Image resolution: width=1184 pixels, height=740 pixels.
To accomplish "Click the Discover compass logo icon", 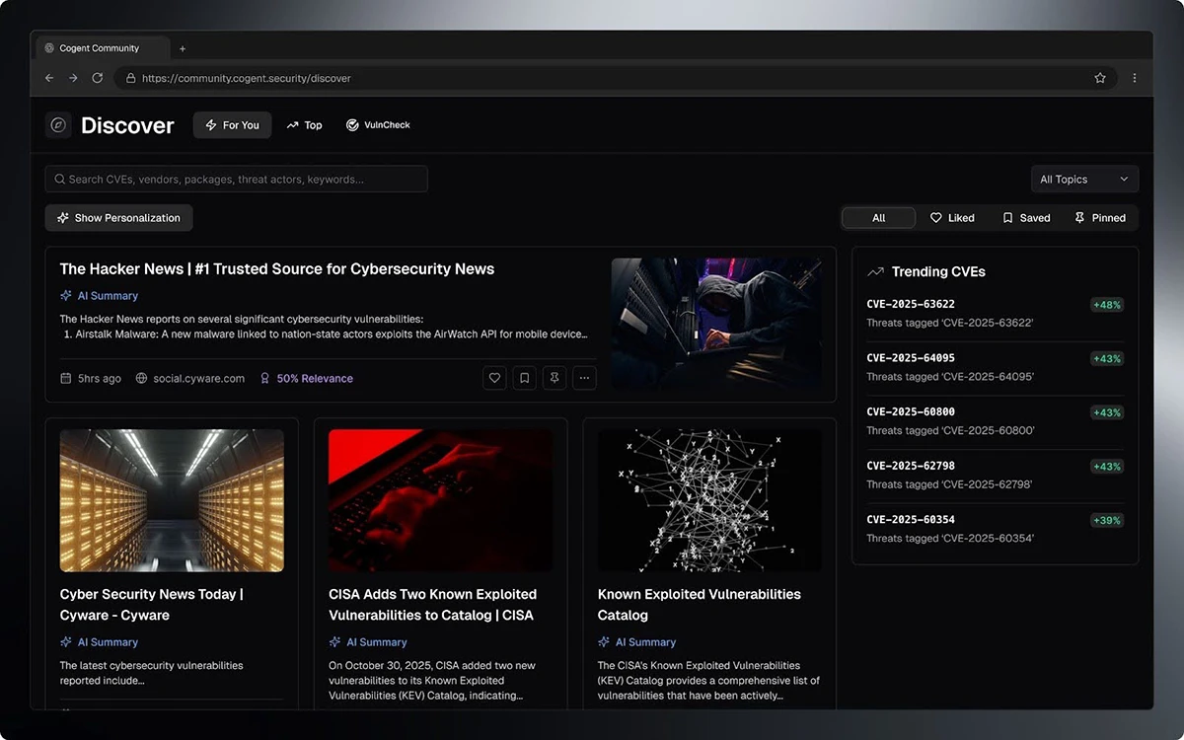I will [x=58, y=125].
